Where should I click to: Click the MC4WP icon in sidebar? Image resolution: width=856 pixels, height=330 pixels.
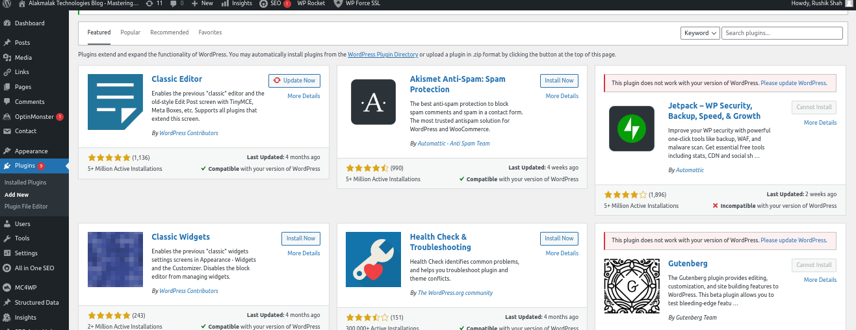point(7,287)
